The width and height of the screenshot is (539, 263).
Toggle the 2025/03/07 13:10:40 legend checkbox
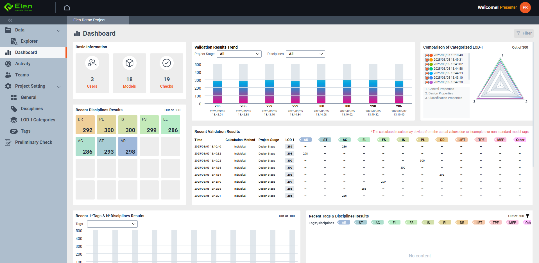tap(427, 55)
